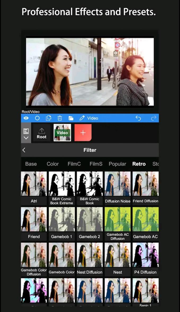Click the Root/Video path label
Viewport: 180px width, 312px height.
pyautogui.click(x=31, y=112)
